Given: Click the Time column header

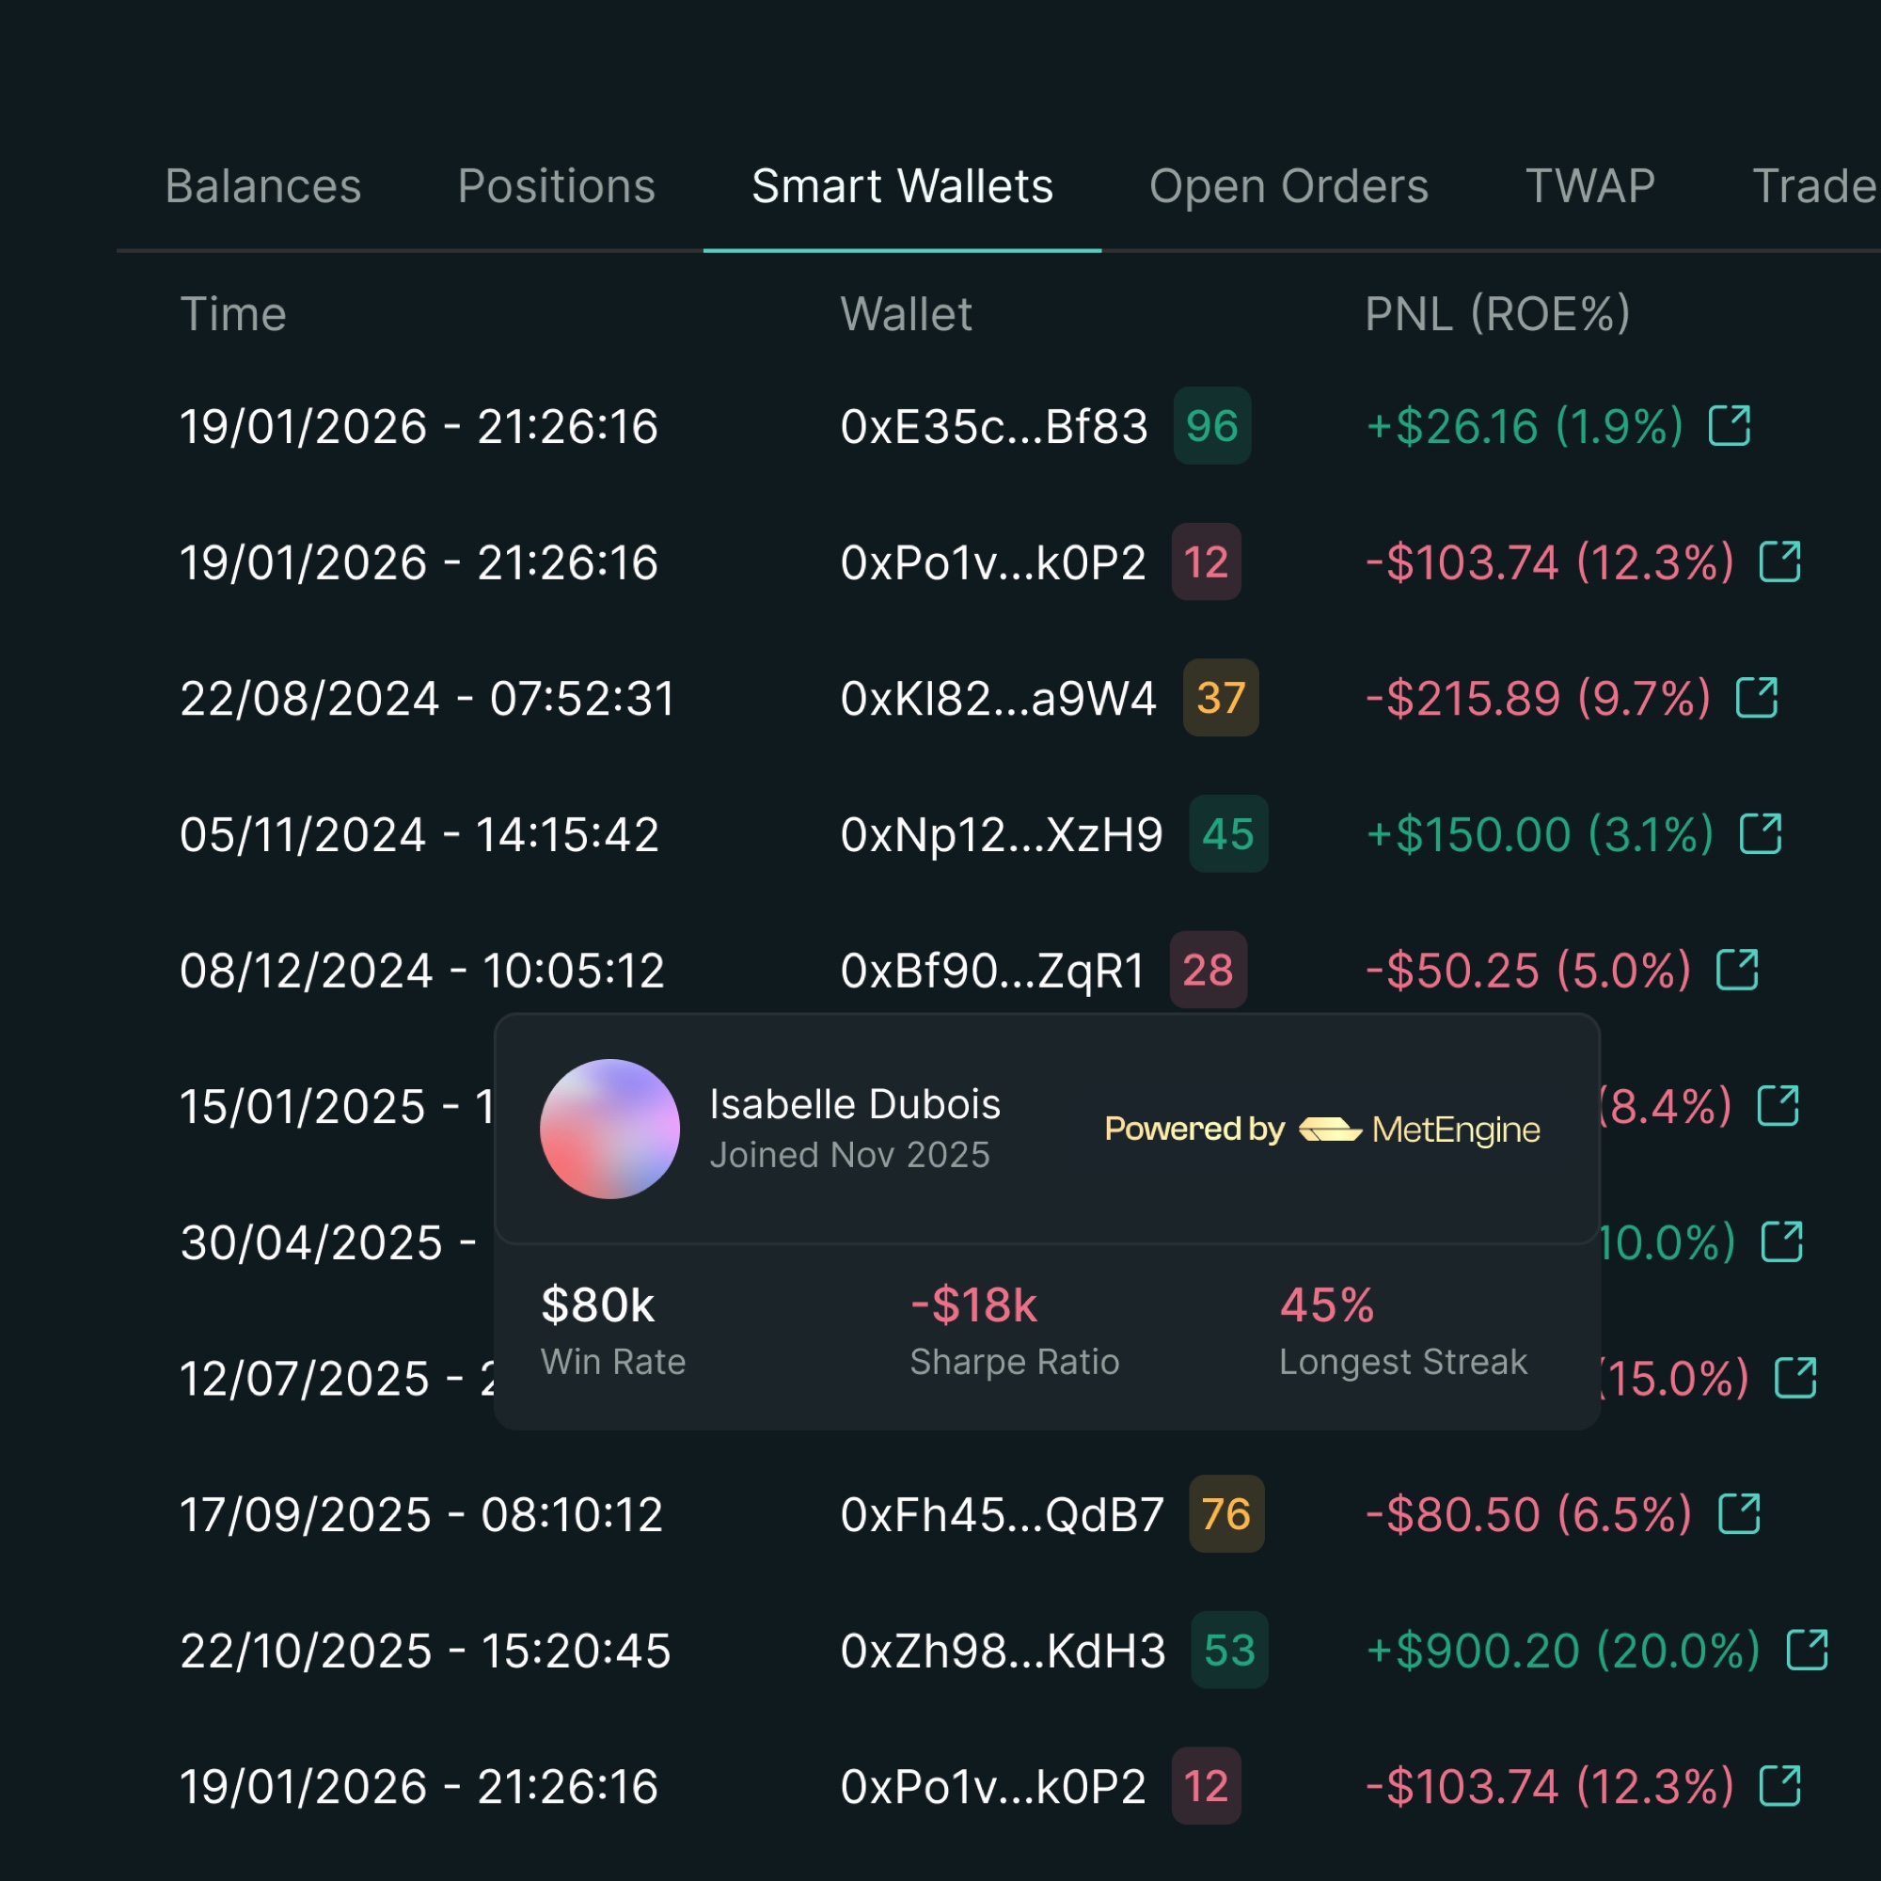Looking at the screenshot, I should [233, 314].
